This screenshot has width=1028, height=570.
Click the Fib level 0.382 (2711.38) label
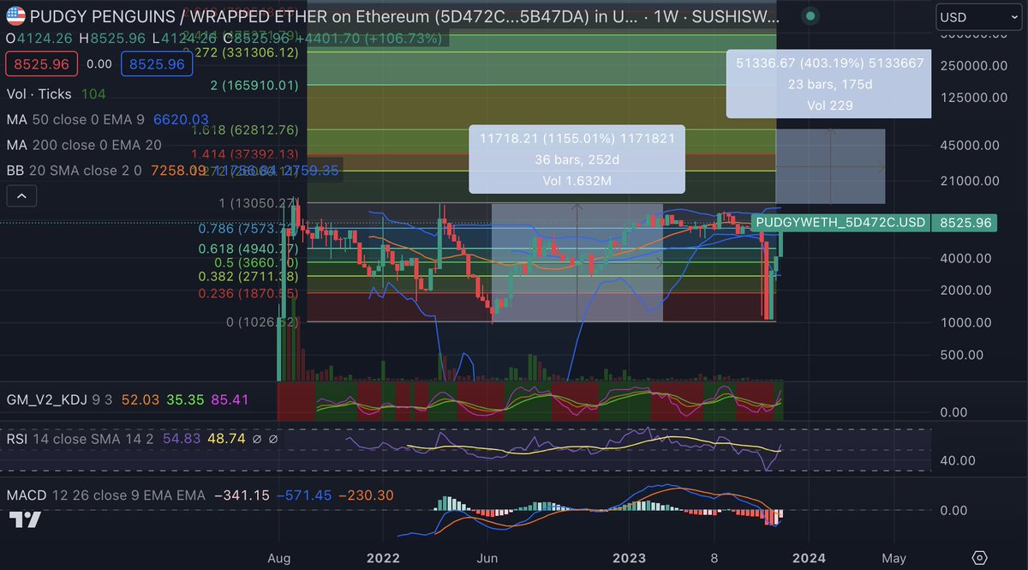(248, 277)
